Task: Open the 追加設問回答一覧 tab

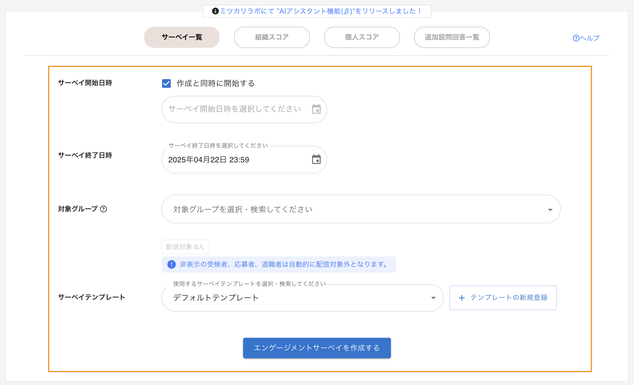Action: 452,37
